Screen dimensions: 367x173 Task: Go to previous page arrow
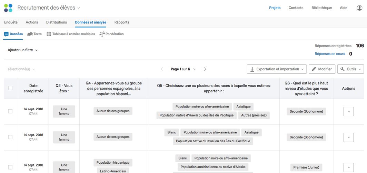(161, 69)
